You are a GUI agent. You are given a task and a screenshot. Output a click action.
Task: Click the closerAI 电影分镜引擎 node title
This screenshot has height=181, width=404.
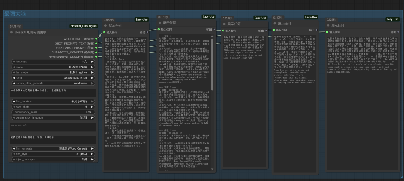click(30, 32)
